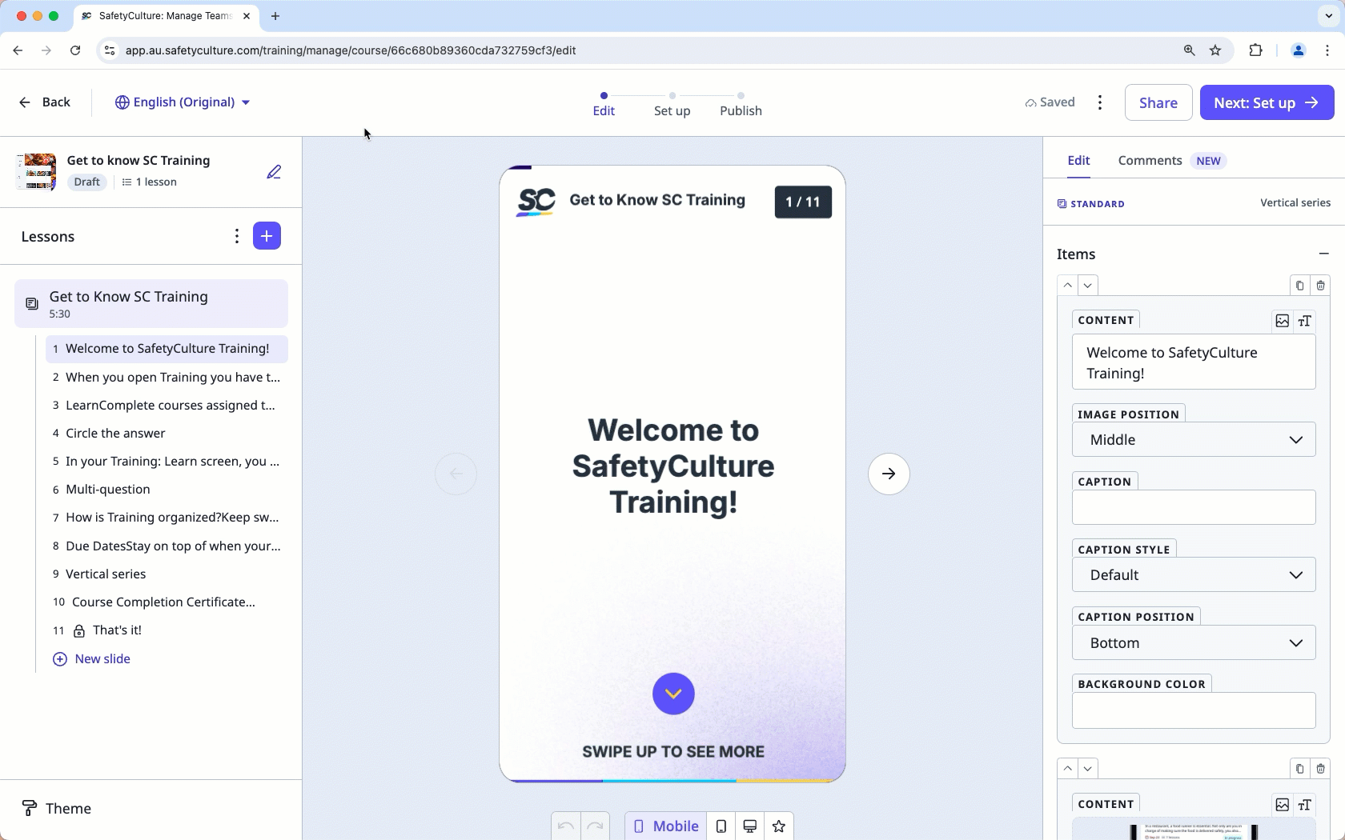Click Next: Set up button

pyautogui.click(x=1267, y=102)
